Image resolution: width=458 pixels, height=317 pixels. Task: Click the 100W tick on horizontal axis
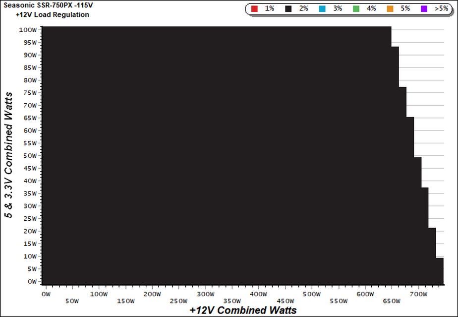pyautogui.click(x=99, y=294)
